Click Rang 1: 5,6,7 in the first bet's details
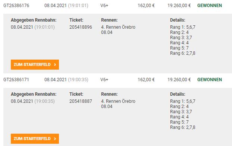The width and height of the screenshot is (232, 146). (x=183, y=27)
